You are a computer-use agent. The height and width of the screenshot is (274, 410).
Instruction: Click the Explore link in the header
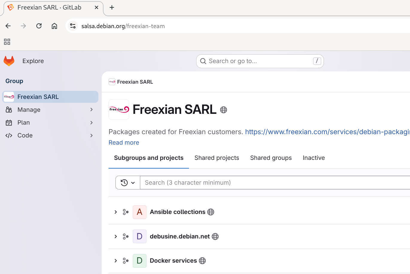tap(33, 61)
